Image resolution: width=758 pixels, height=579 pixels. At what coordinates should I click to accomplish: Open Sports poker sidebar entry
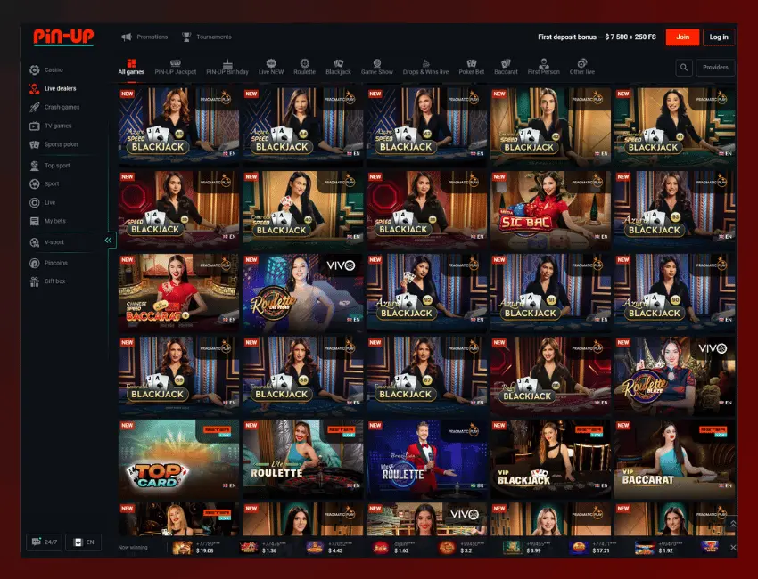coord(54,144)
